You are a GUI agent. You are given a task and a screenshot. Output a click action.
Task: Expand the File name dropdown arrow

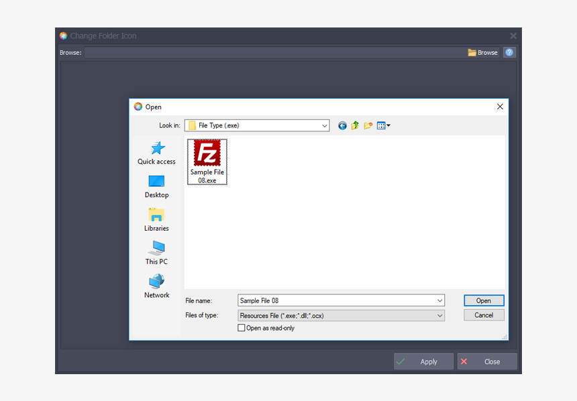tap(439, 301)
